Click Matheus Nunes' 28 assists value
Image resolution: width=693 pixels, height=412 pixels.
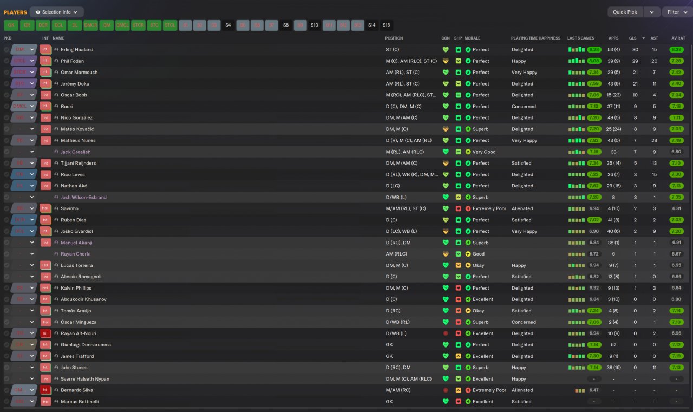point(655,141)
